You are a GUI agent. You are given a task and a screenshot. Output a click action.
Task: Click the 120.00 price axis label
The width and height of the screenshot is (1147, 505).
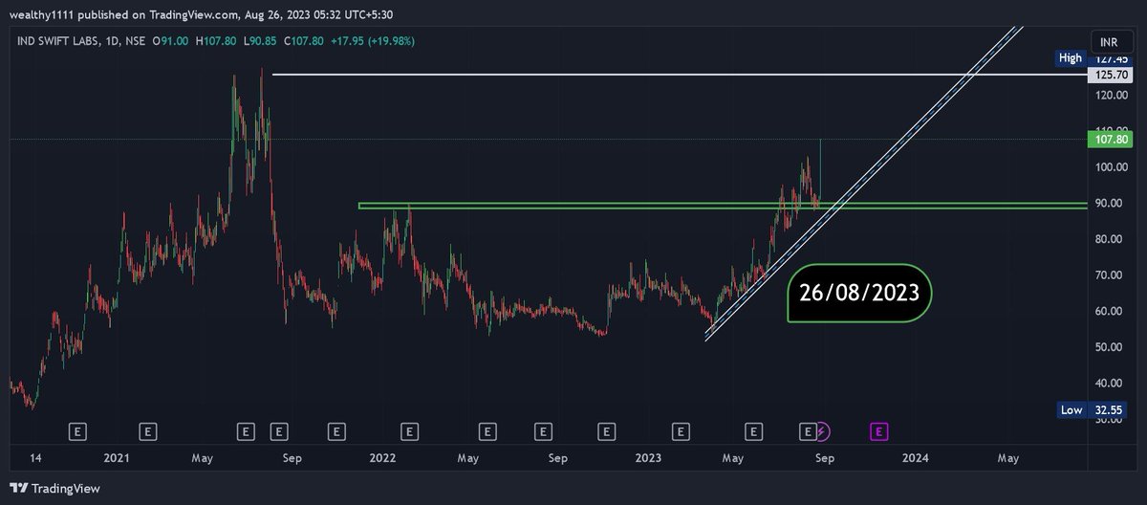tap(1110, 96)
